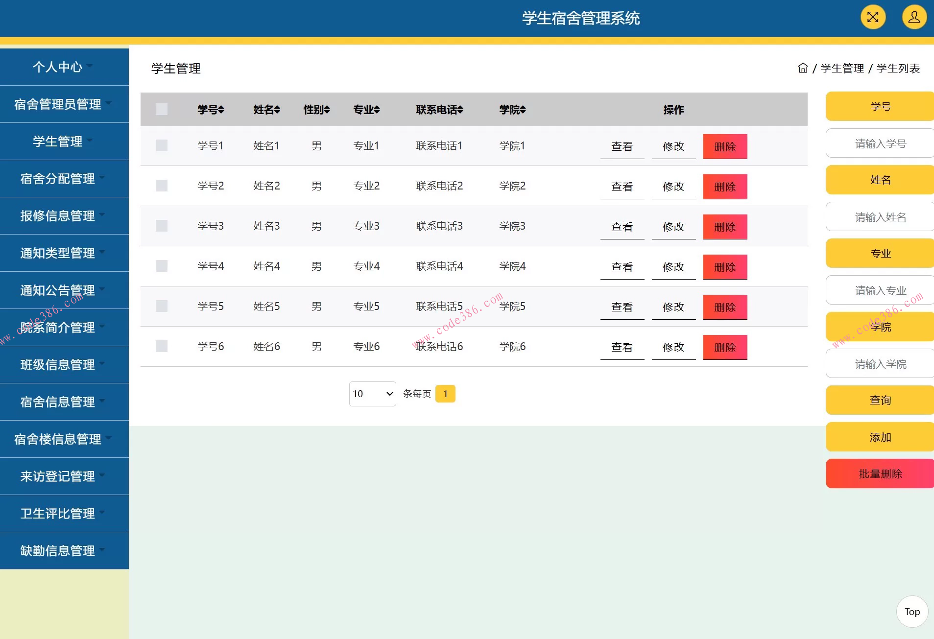The image size is (934, 639).
Task: Check the checkbox for row 学号1
Action: [x=162, y=145]
